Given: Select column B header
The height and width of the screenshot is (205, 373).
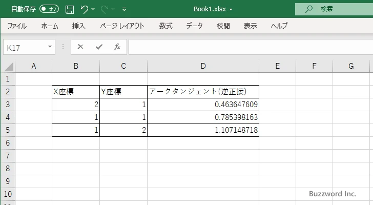Looking at the screenshot, I should click(x=76, y=66).
